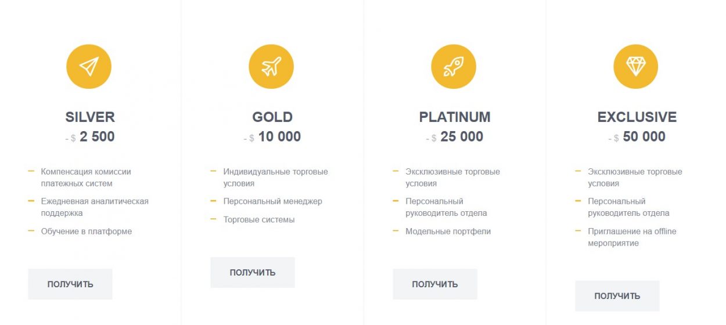Click the Персональный менеджер feature item

[273, 201]
